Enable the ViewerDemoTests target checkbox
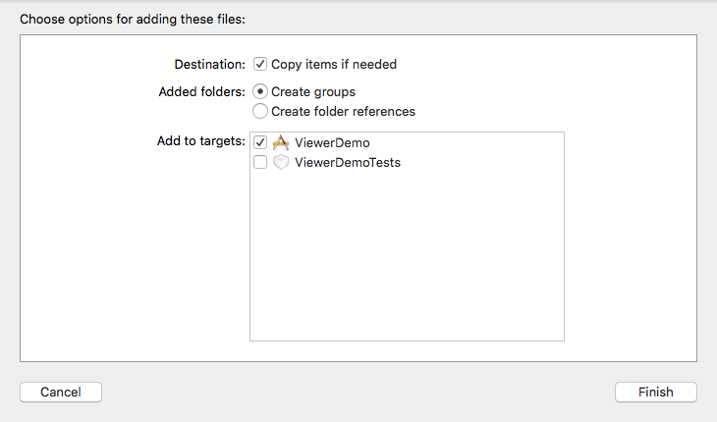This screenshot has width=717, height=422. tap(259, 162)
